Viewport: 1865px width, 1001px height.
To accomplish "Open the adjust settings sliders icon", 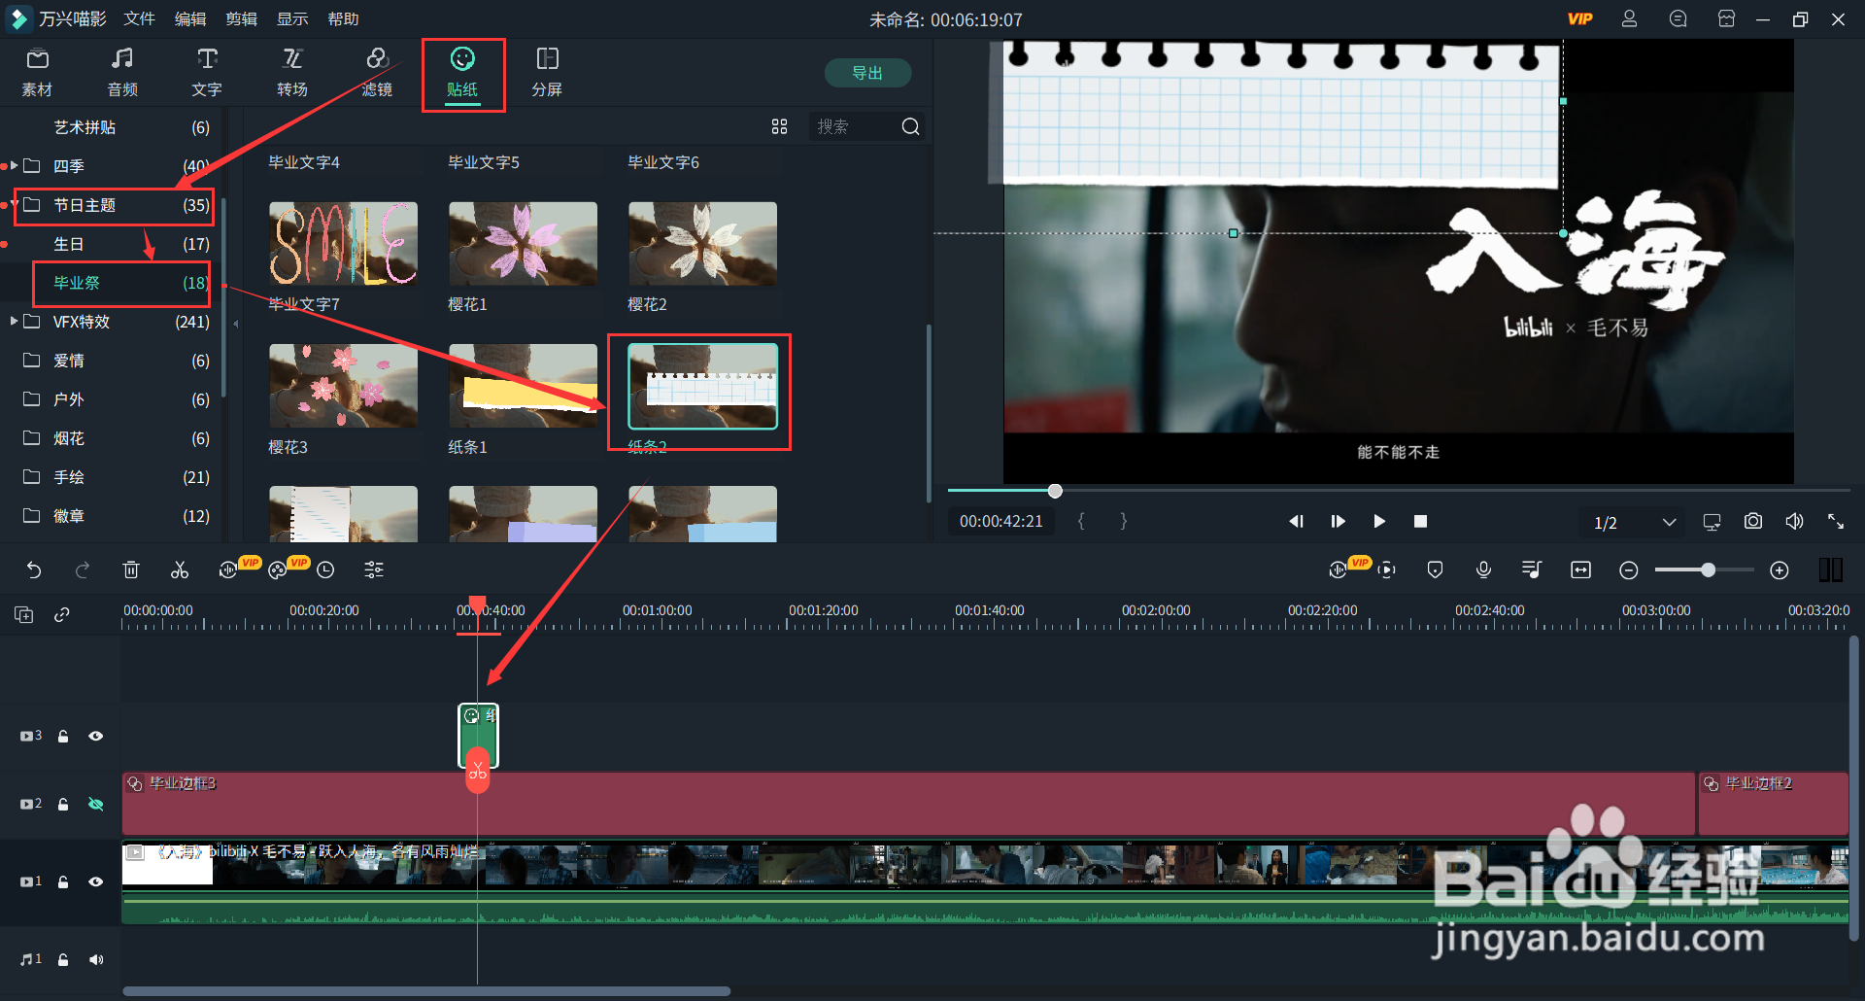I will coord(374,570).
